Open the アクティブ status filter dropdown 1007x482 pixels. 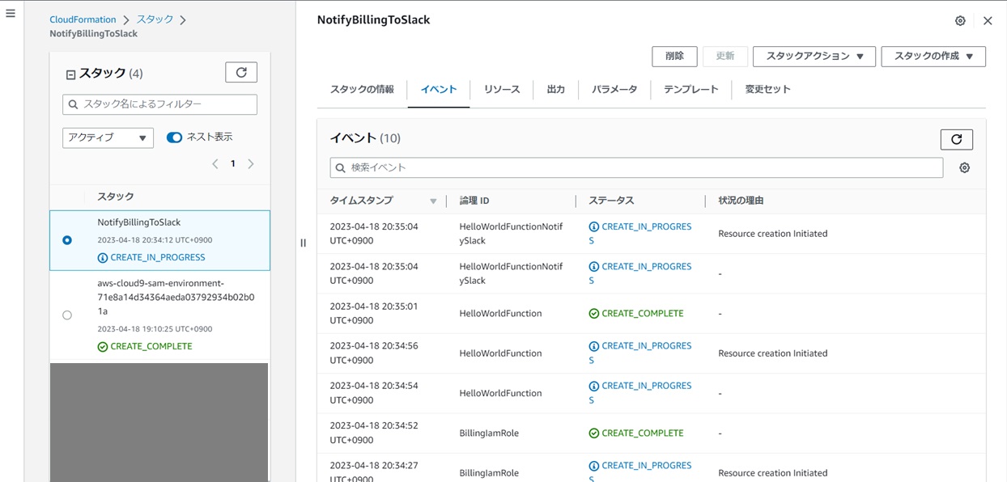click(x=108, y=137)
